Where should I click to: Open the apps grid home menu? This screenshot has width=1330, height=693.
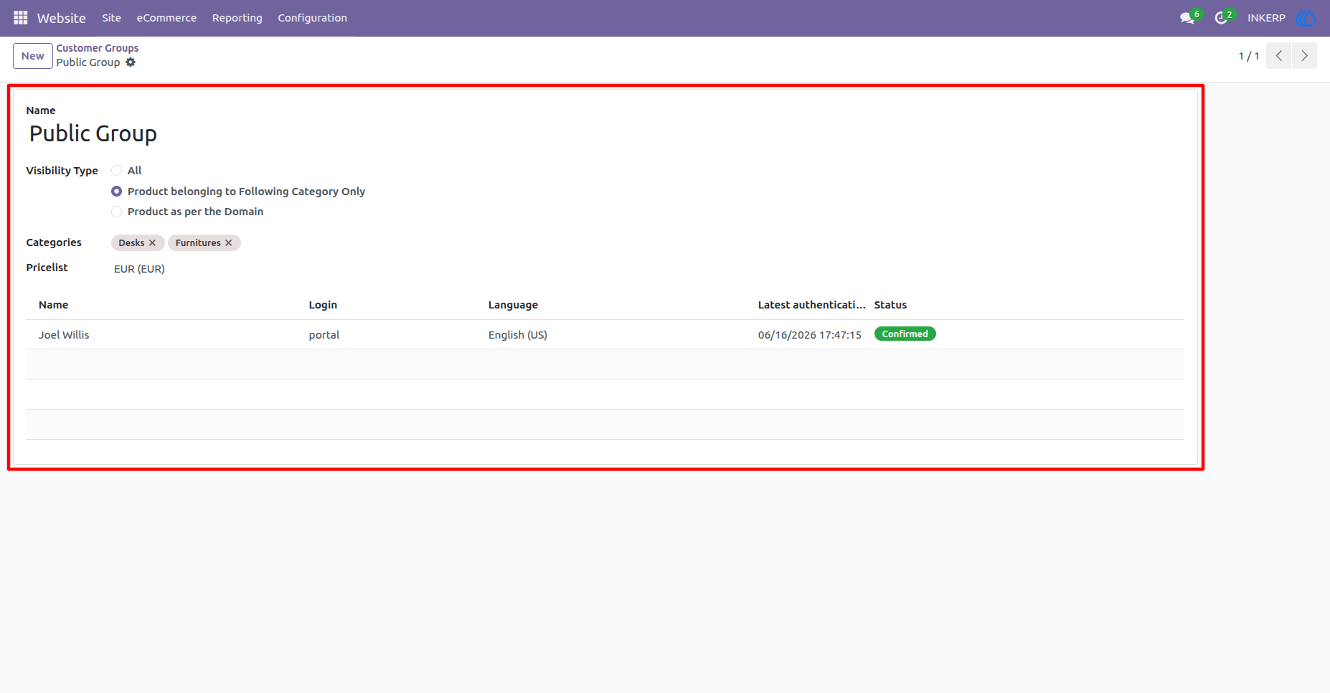(20, 17)
